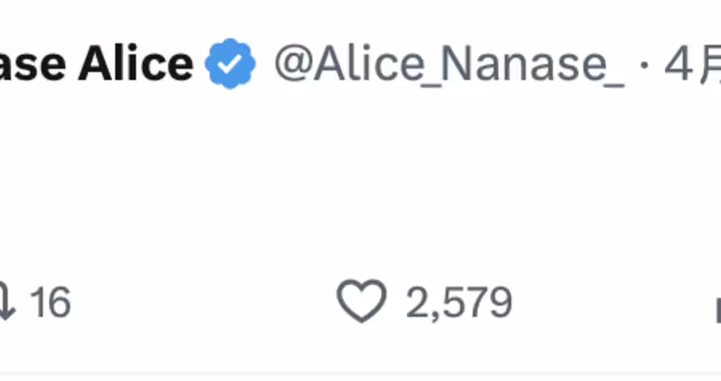Click the divider line below the post
The width and height of the screenshot is (721, 381).
(360, 373)
